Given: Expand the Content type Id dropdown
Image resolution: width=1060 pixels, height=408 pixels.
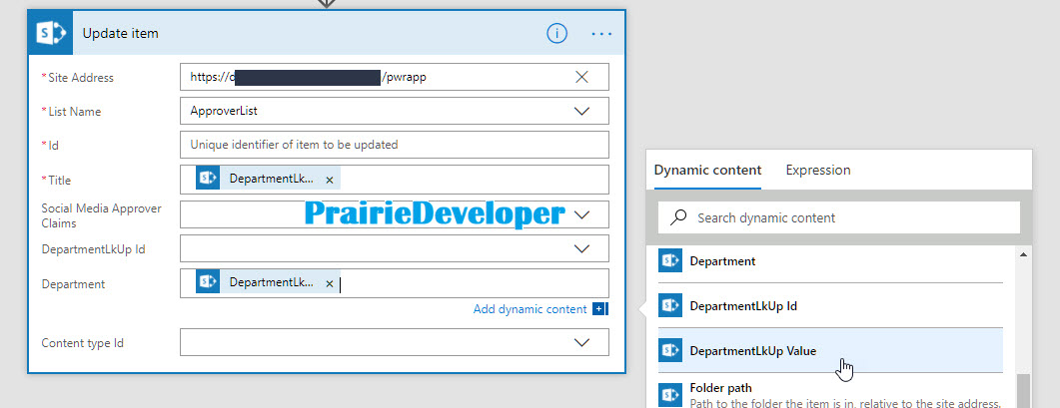Looking at the screenshot, I should 581,342.
